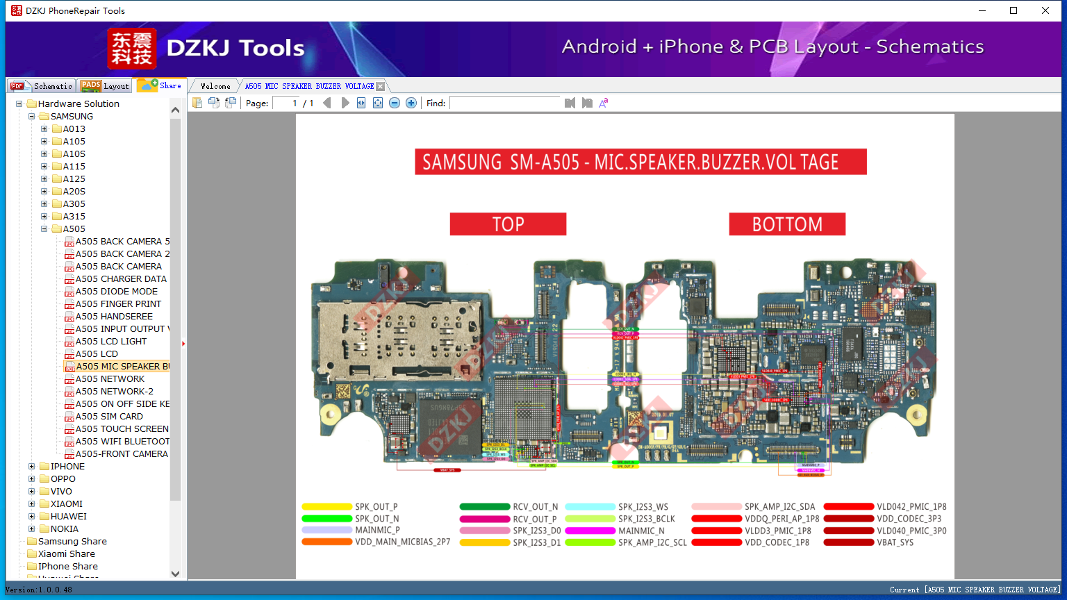Select the A505 MIC SPEAKER BUZZER VOLTAGE tab
1067x600 pixels.
(309, 86)
